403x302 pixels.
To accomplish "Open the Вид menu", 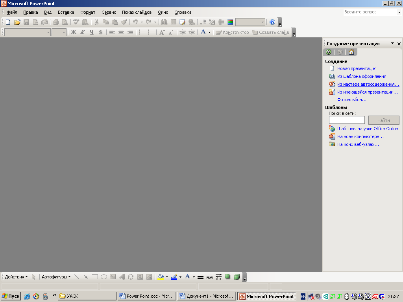I will tap(48, 12).
